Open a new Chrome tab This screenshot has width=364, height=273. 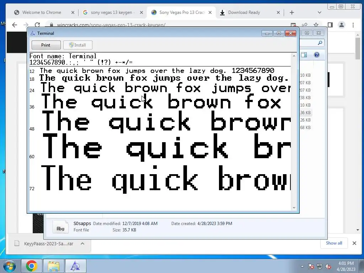pyautogui.click(x=292, y=12)
